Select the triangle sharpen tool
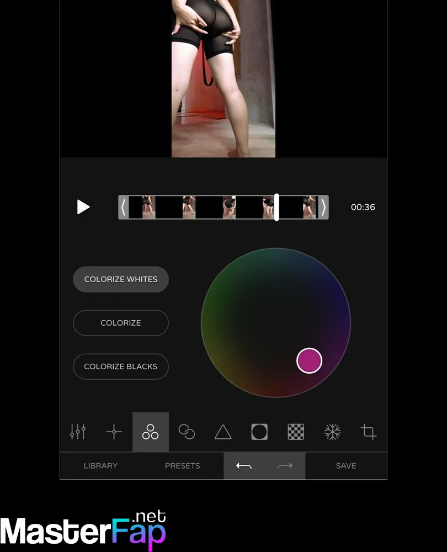This screenshot has height=552, width=447. click(223, 432)
